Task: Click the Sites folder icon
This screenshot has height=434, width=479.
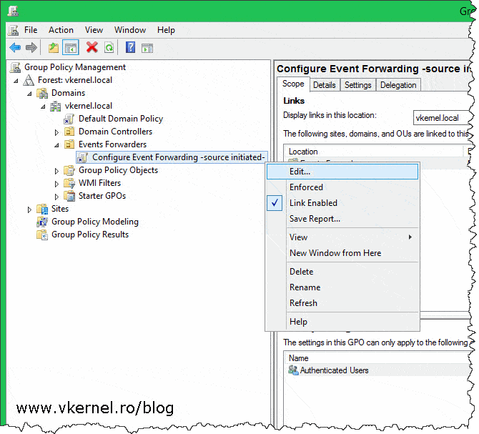Action: [x=42, y=209]
